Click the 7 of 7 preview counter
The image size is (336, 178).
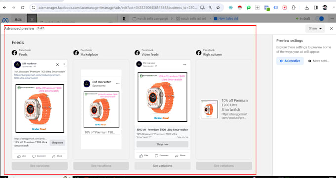point(41,28)
